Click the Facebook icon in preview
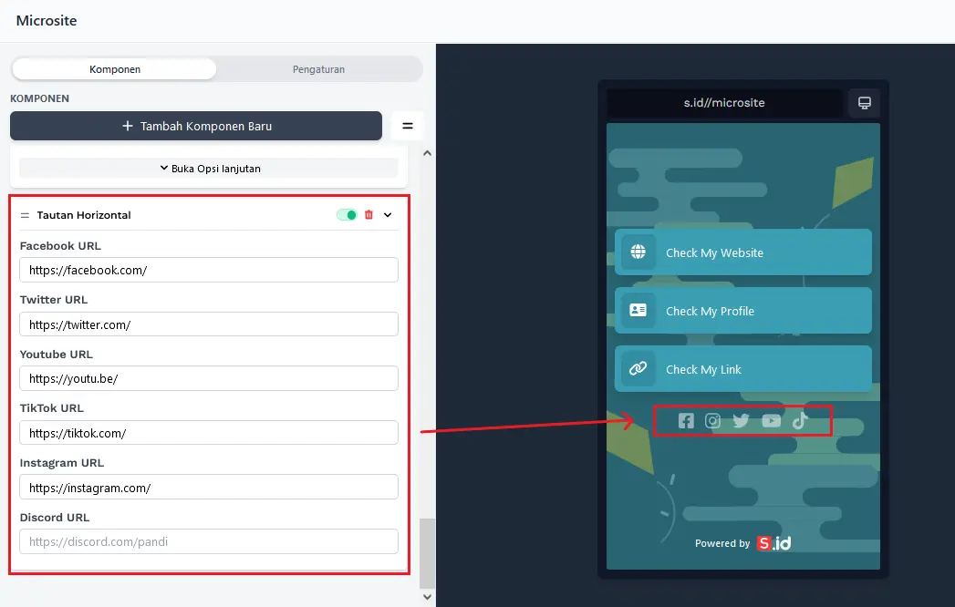The height and width of the screenshot is (607, 955). 686,420
